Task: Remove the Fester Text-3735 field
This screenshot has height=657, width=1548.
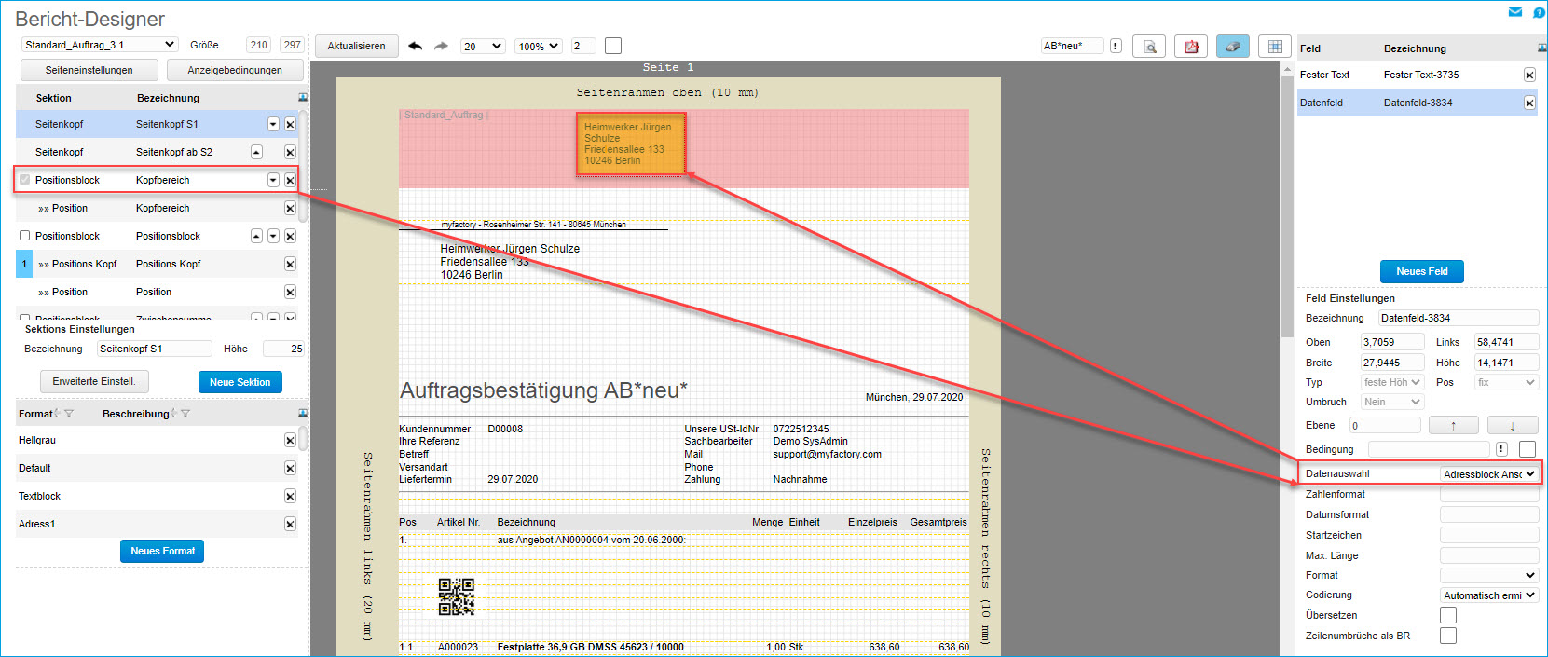Action: coord(1529,75)
